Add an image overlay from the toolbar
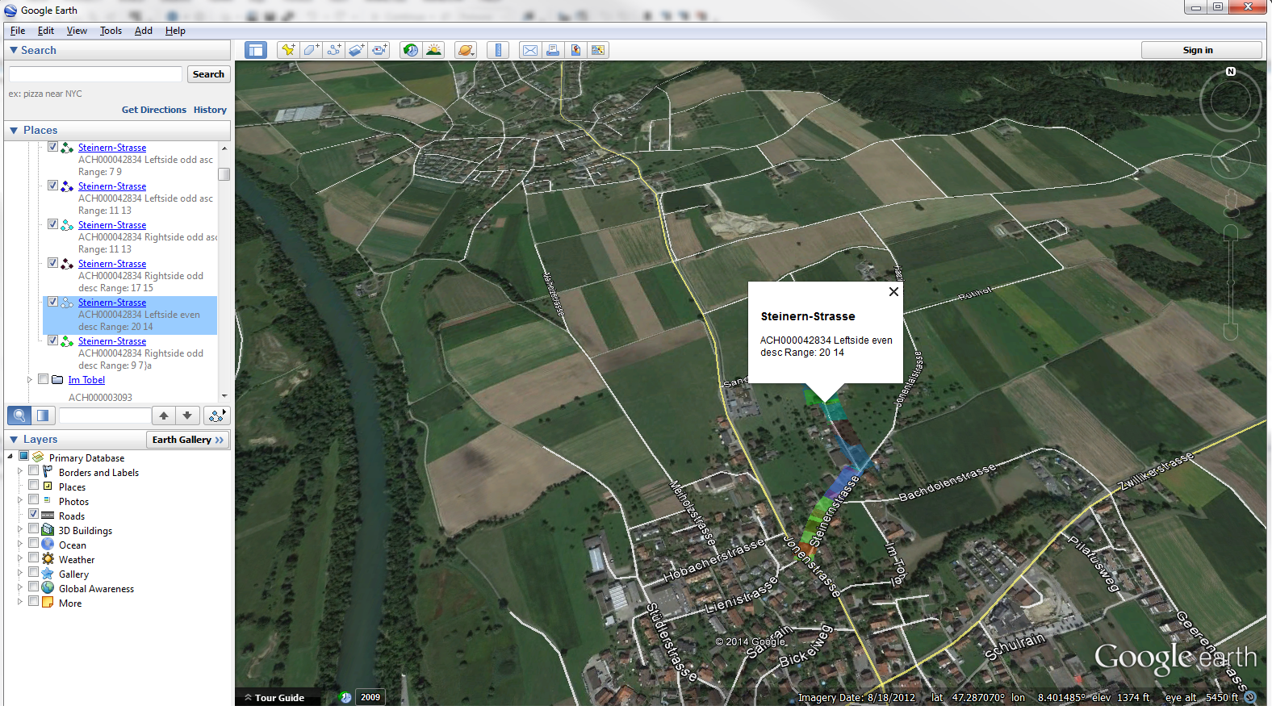This screenshot has width=1272, height=710. 356,50
